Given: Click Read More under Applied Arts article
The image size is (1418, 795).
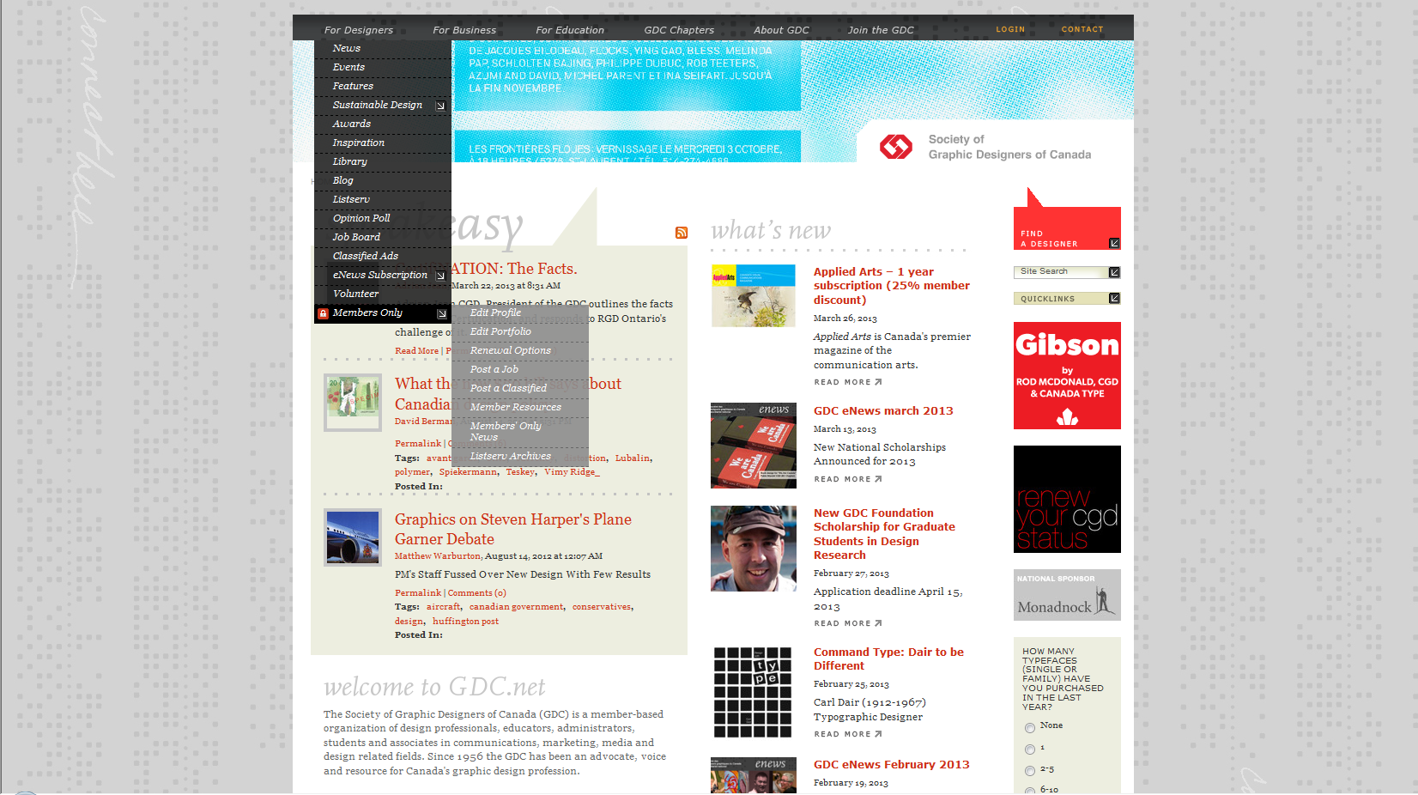Looking at the screenshot, I should click(848, 383).
